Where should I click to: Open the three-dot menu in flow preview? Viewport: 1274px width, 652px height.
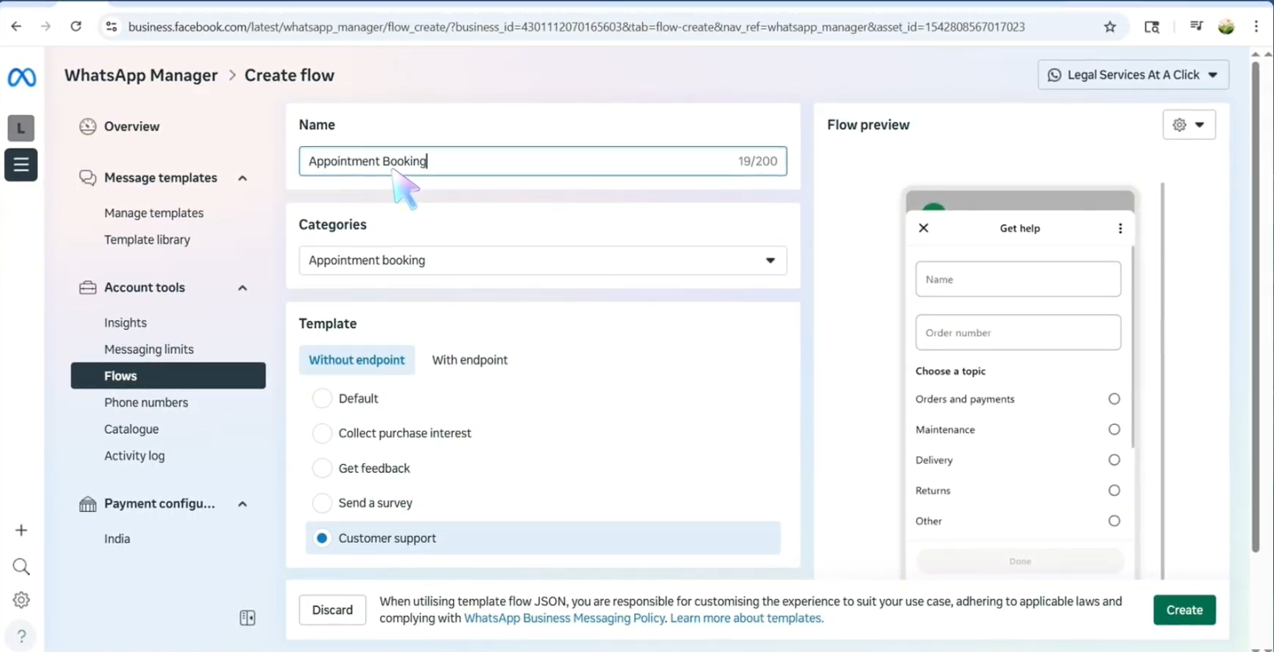click(1120, 228)
